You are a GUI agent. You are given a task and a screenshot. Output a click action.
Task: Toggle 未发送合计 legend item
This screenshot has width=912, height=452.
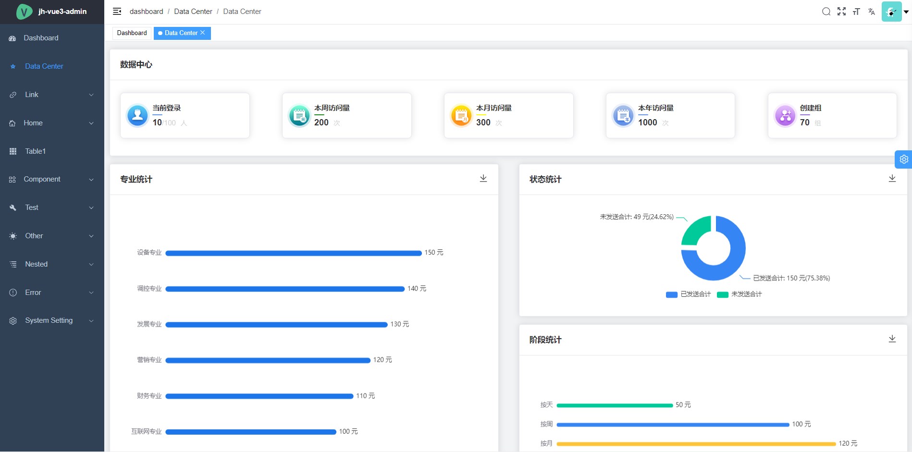tap(739, 294)
